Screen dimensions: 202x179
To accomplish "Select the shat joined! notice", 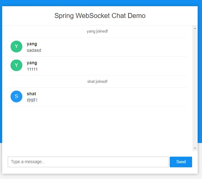I will point(97,82).
